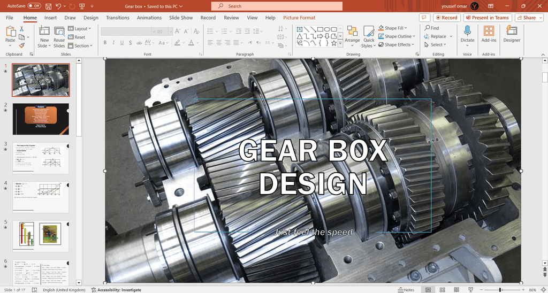Toggle center text alignment

219,43
